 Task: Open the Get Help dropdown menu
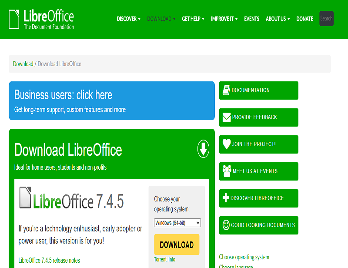click(x=193, y=19)
